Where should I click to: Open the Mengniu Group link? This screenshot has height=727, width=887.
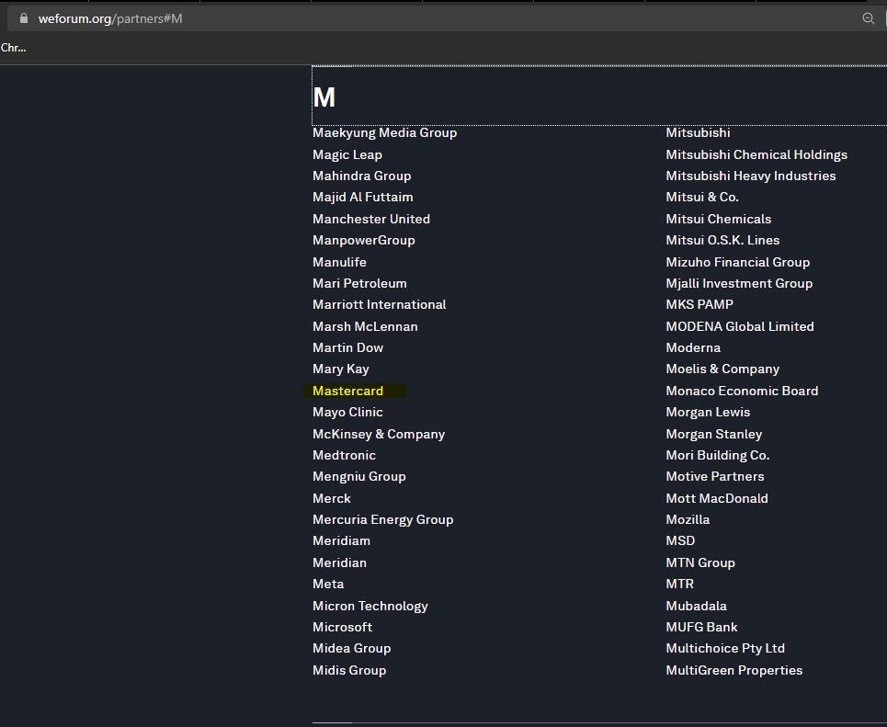point(359,476)
